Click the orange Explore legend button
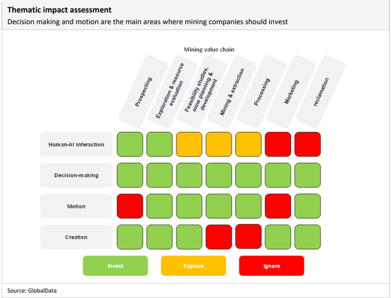This screenshot has height=298, width=391. point(194,266)
